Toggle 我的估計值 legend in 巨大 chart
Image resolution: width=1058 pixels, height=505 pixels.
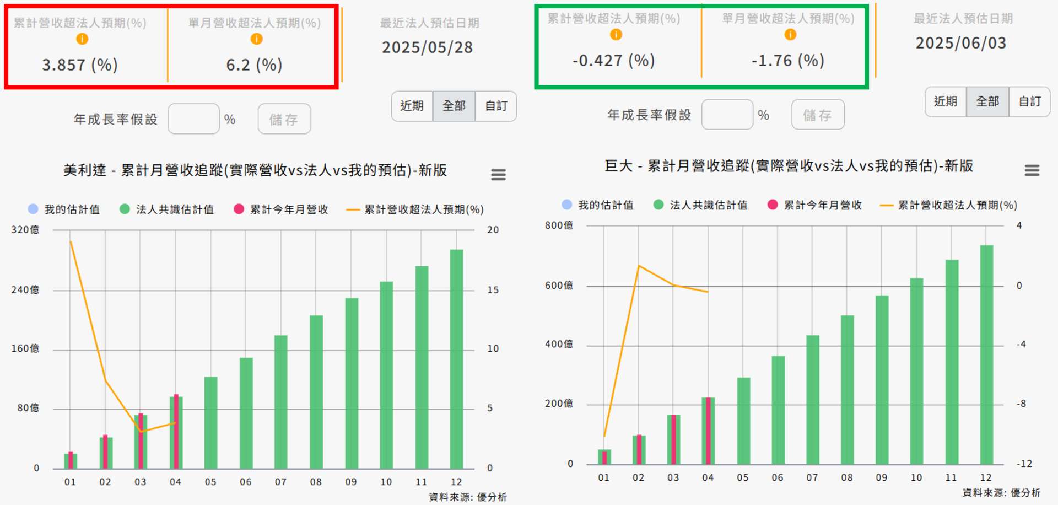(x=597, y=205)
